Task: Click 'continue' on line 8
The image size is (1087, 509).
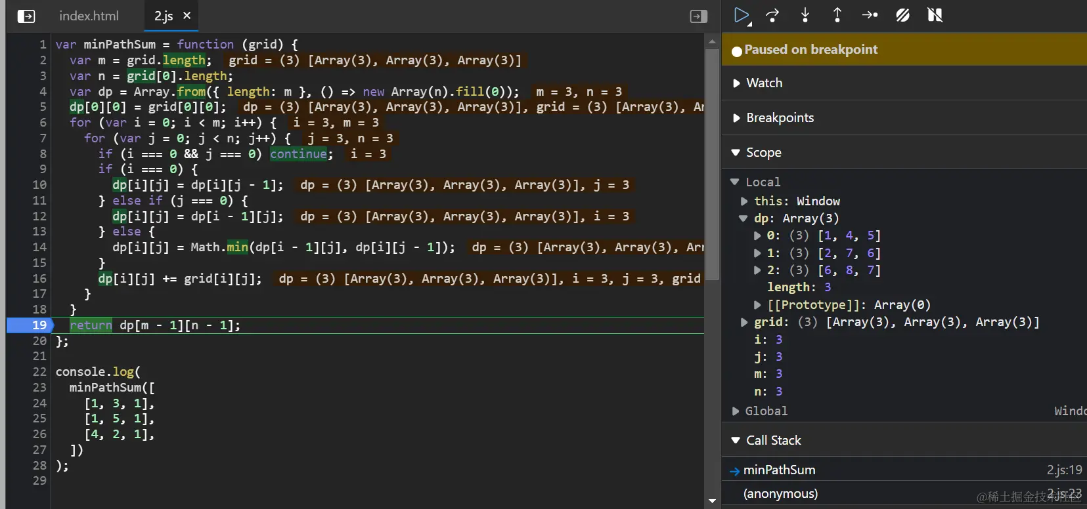Action: pyautogui.click(x=298, y=153)
